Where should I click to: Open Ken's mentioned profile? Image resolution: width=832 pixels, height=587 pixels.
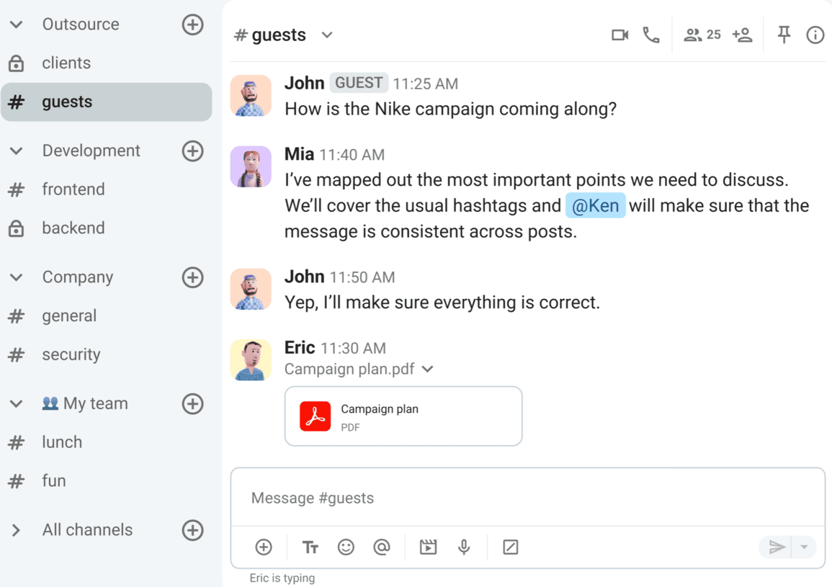click(596, 205)
